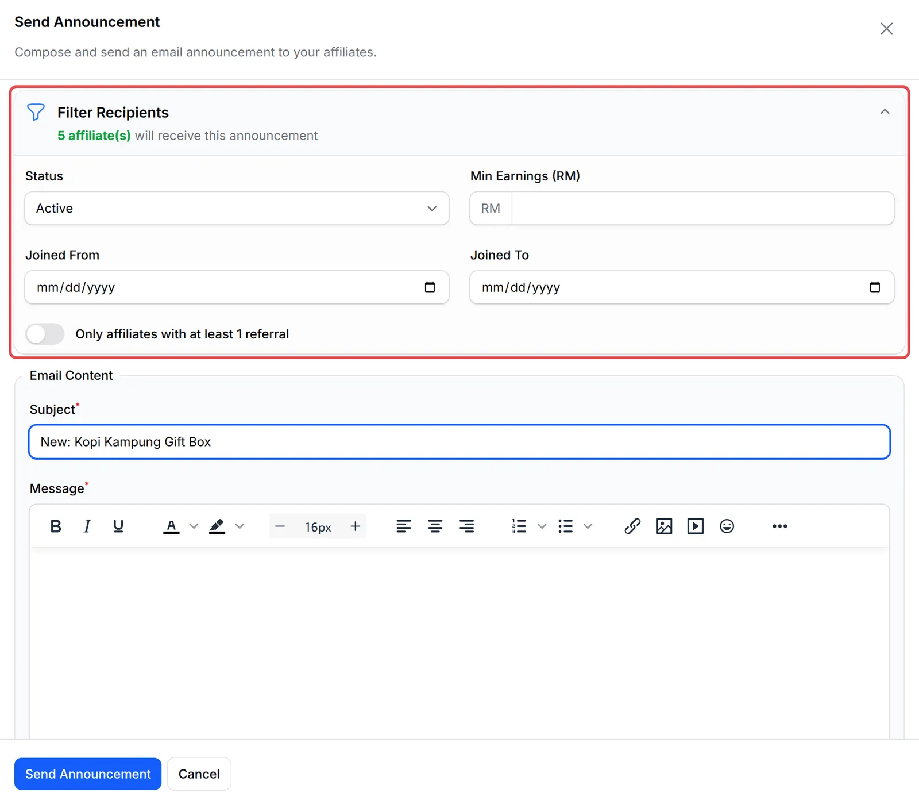919x808 pixels.
Task: Click the Send Announcement button
Action: click(88, 774)
